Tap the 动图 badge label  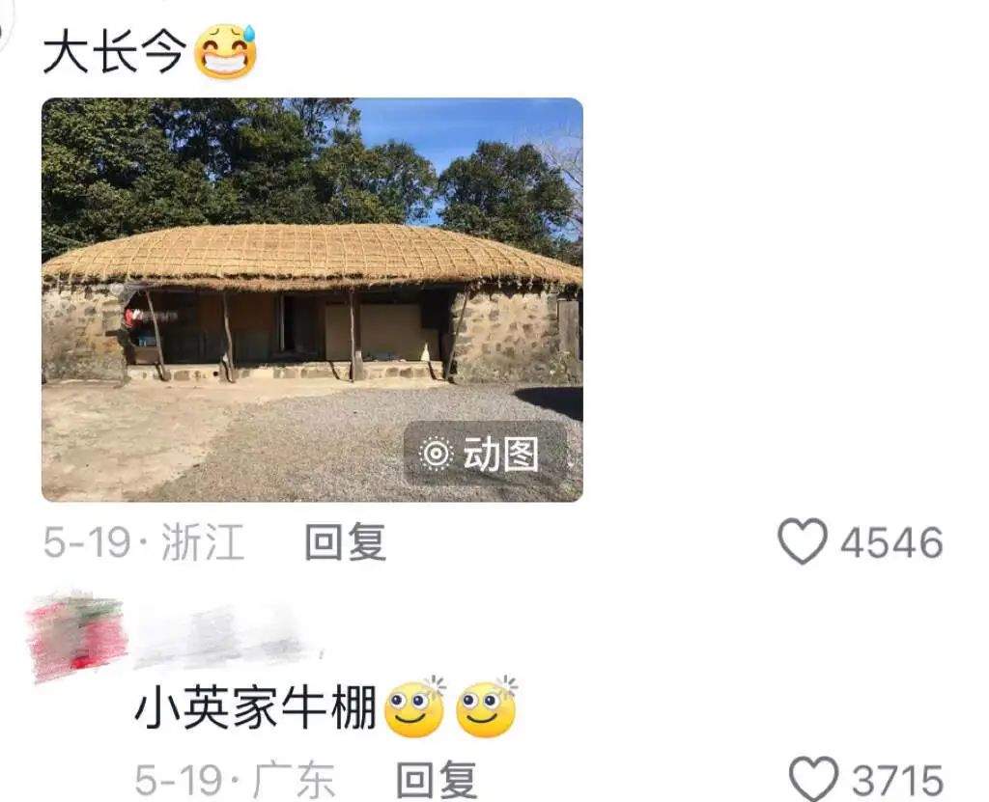(501, 454)
